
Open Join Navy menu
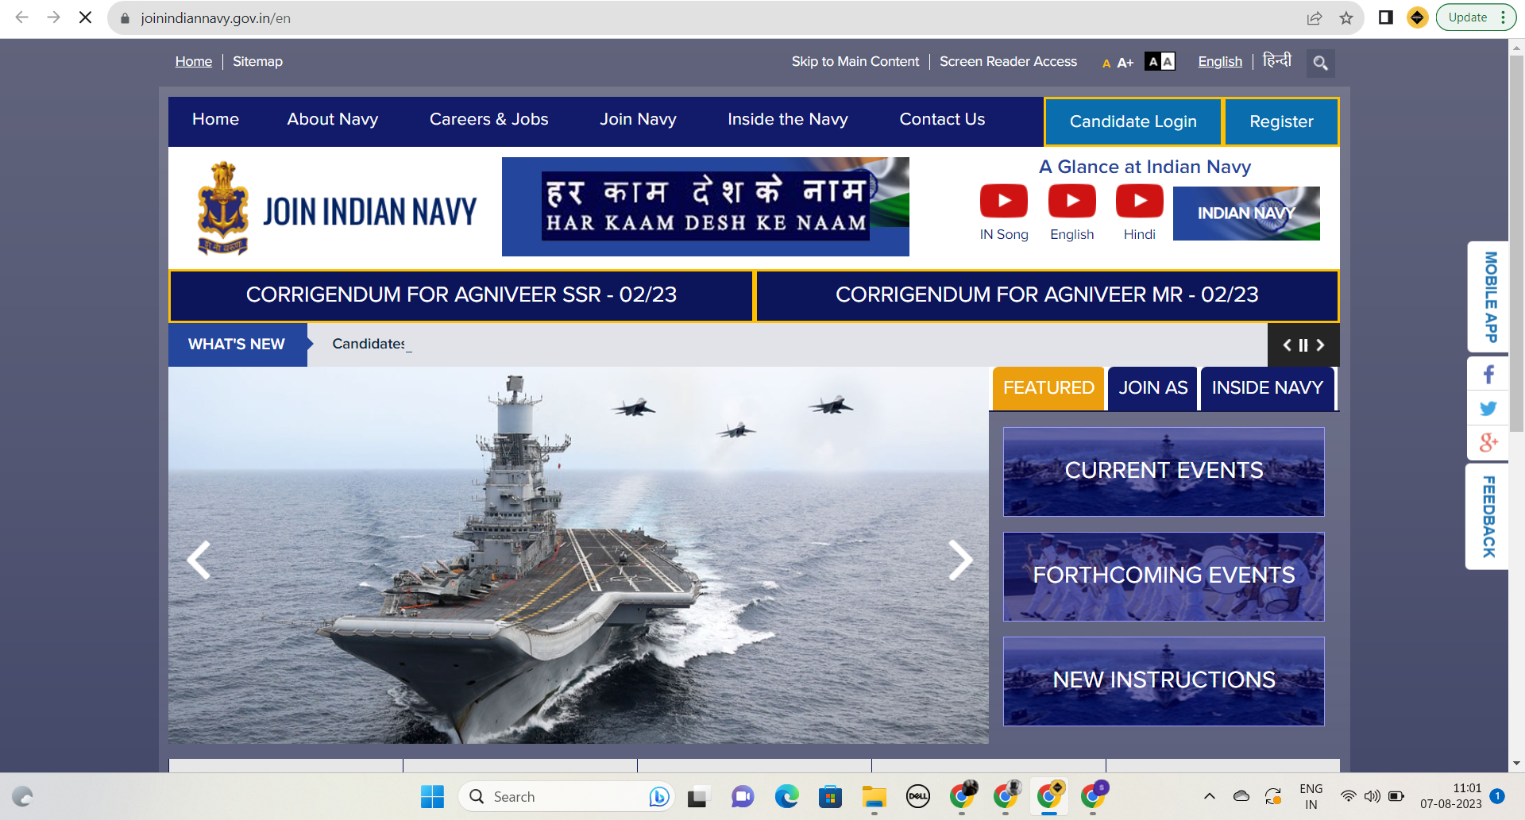(x=638, y=119)
